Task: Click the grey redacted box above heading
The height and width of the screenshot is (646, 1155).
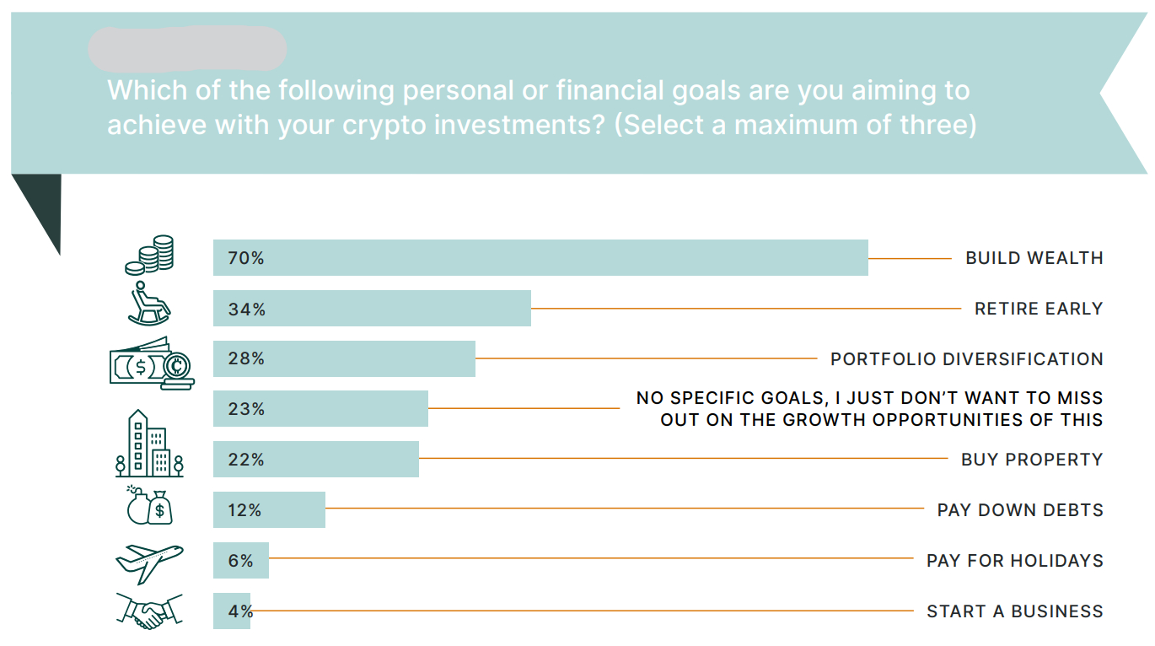Action: click(187, 48)
